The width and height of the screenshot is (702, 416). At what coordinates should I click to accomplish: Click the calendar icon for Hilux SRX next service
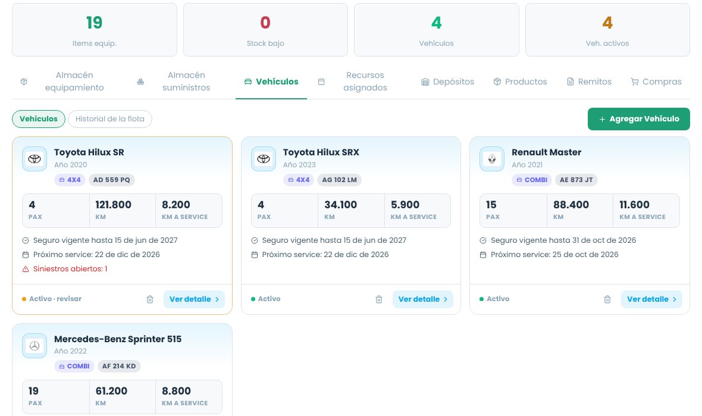(254, 255)
